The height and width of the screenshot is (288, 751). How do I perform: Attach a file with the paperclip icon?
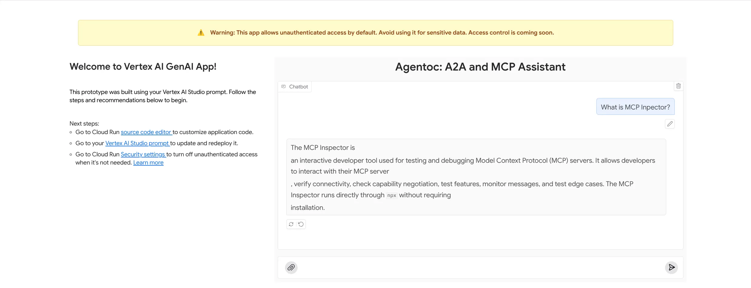coord(291,267)
